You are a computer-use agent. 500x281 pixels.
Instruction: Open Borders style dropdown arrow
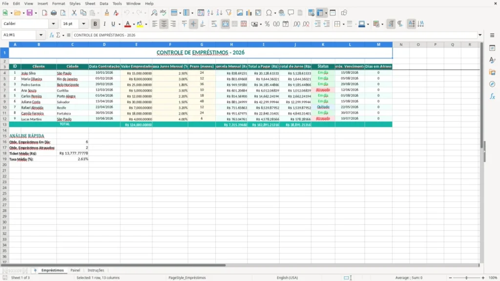tap(343, 24)
